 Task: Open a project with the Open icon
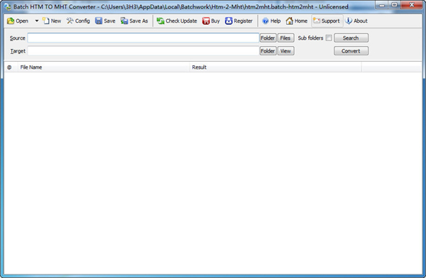tap(17, 21)
